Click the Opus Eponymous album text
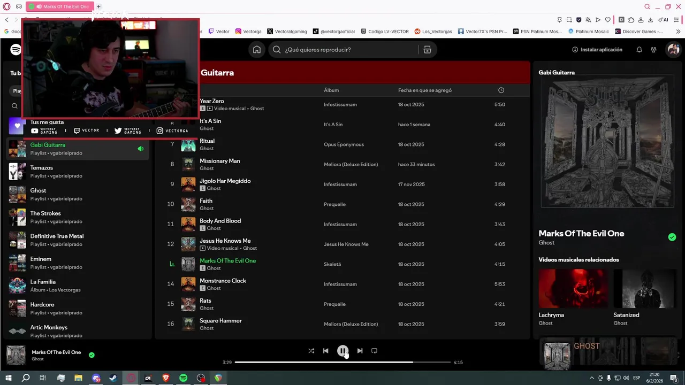The image size is (685, 385). [344, 144]
